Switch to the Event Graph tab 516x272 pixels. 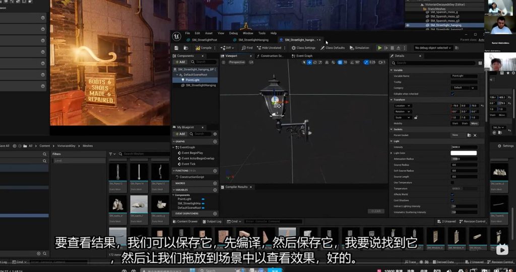point(304,55)
